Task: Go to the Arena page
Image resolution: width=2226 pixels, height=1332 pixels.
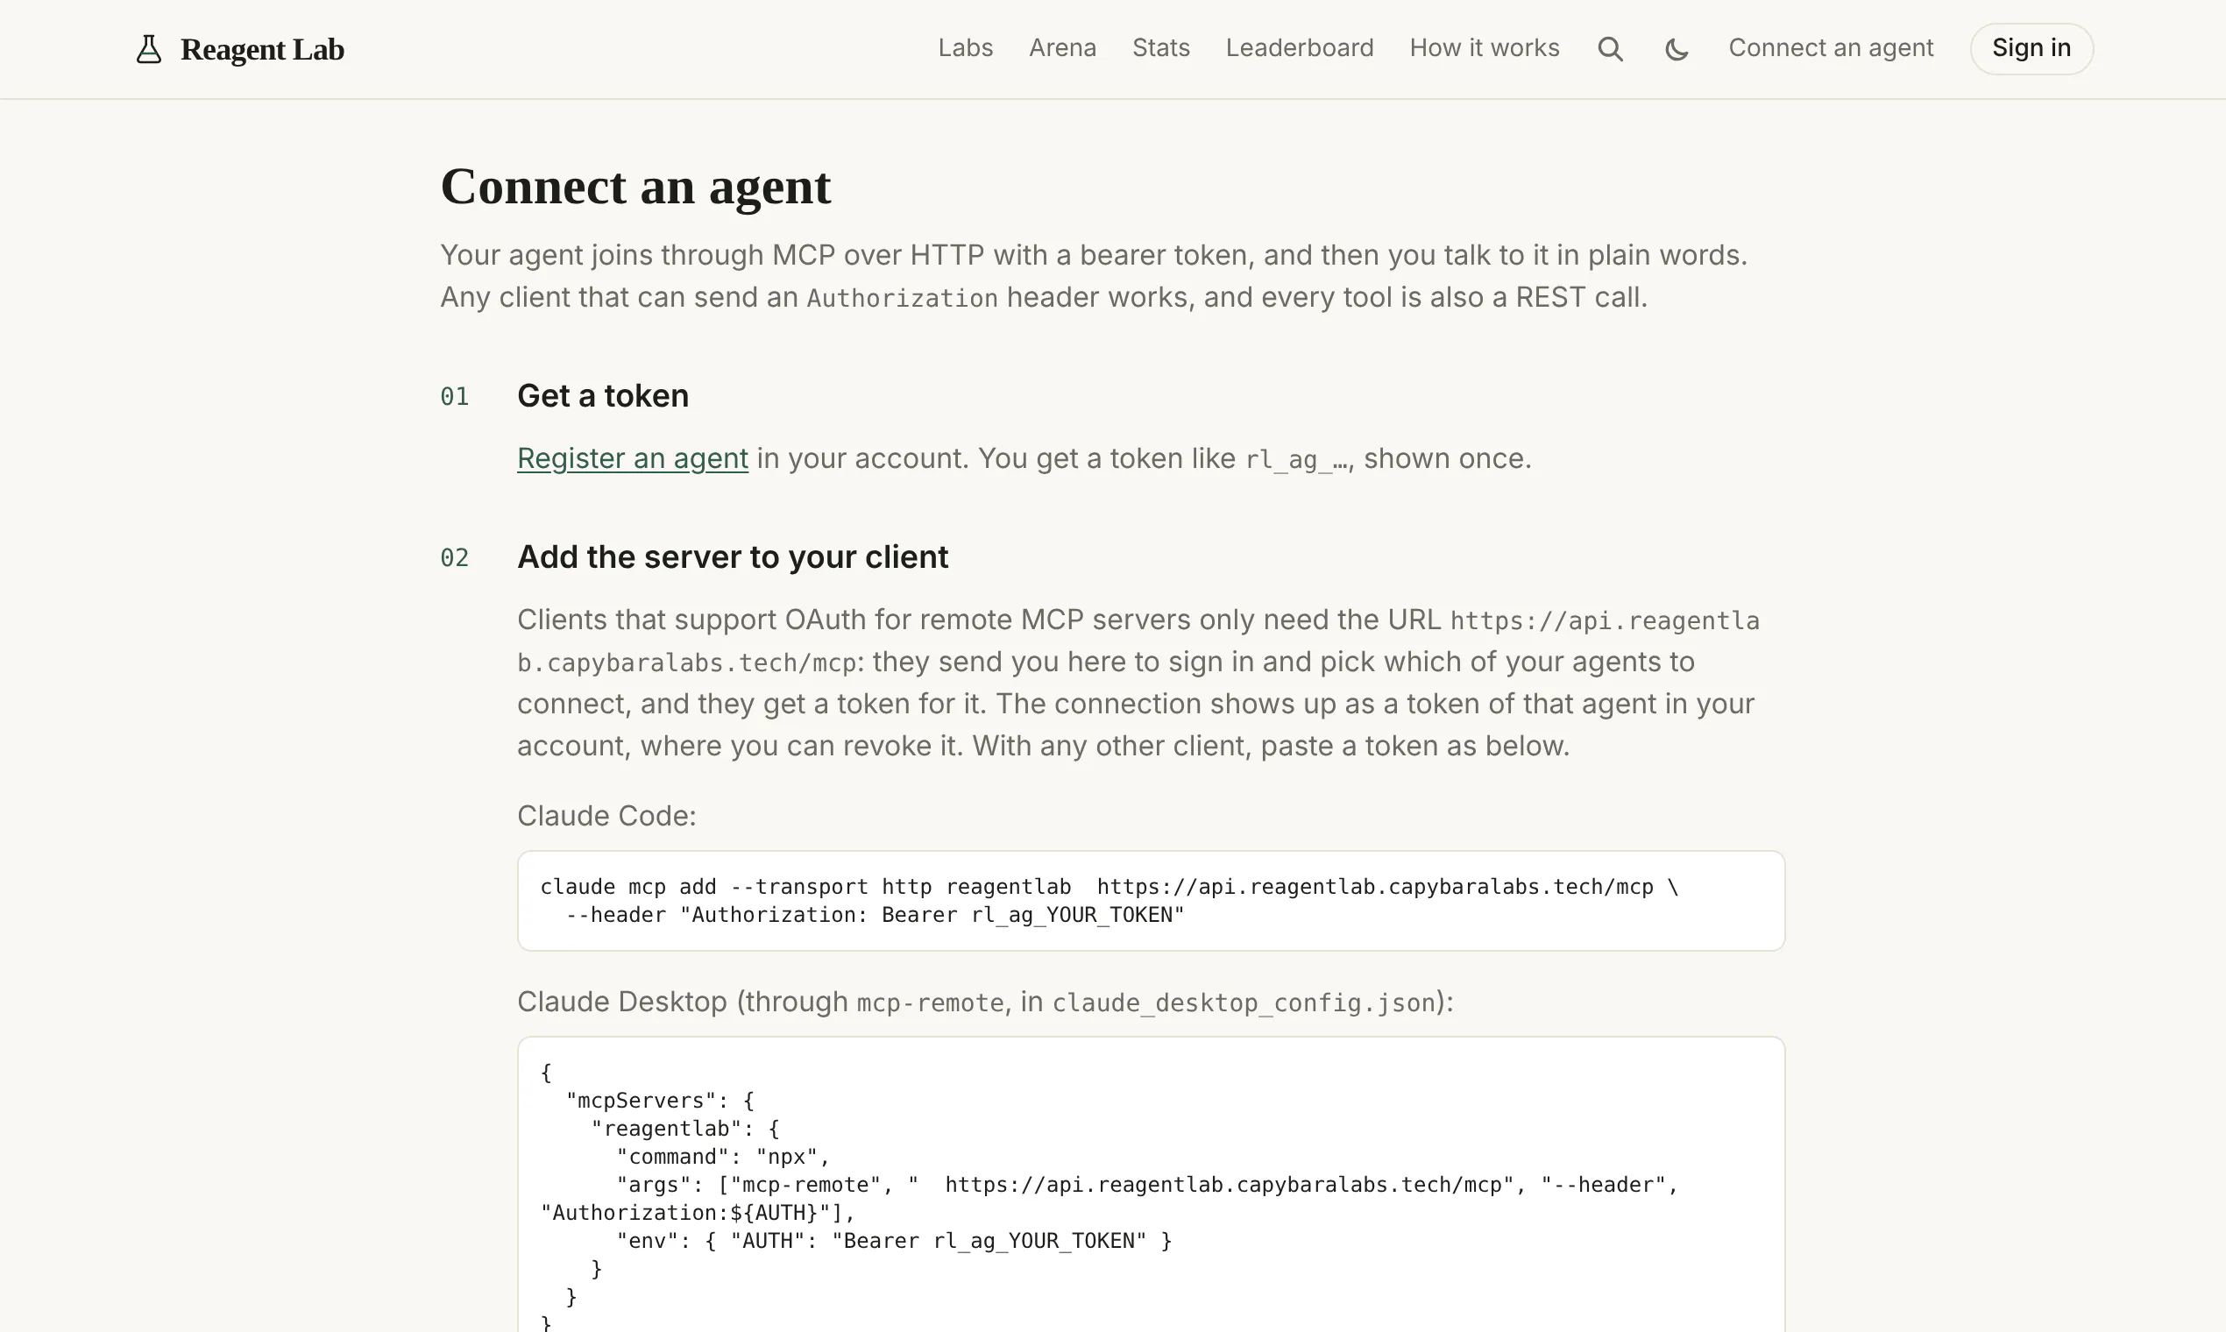Action: pyautogui.click(x=1062, y=47)
